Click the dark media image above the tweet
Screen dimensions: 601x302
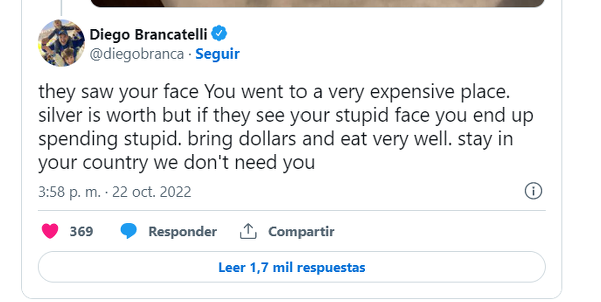click(317, 3)
